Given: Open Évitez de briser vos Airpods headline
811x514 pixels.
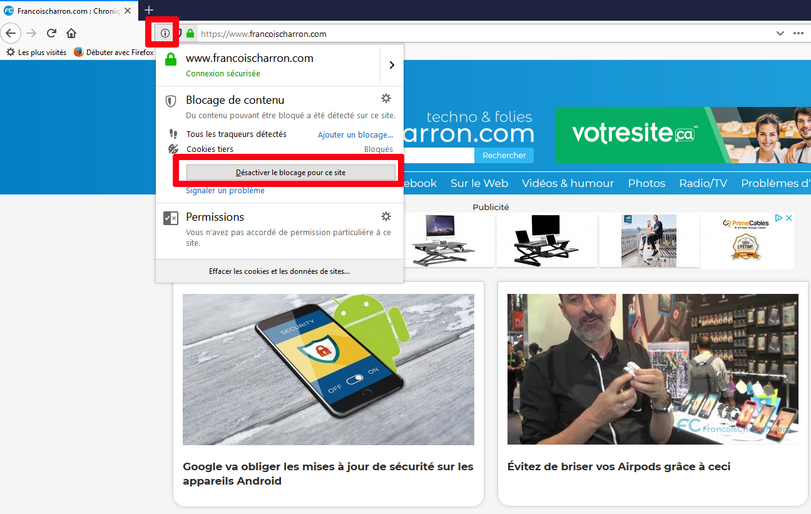Looking at the screenshot, I should [x=619, y=466].
